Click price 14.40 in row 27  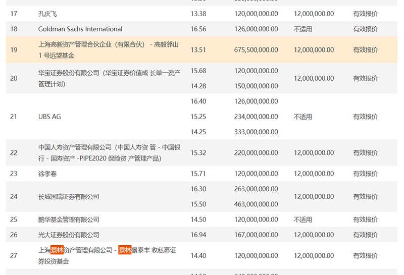[198, 256]
